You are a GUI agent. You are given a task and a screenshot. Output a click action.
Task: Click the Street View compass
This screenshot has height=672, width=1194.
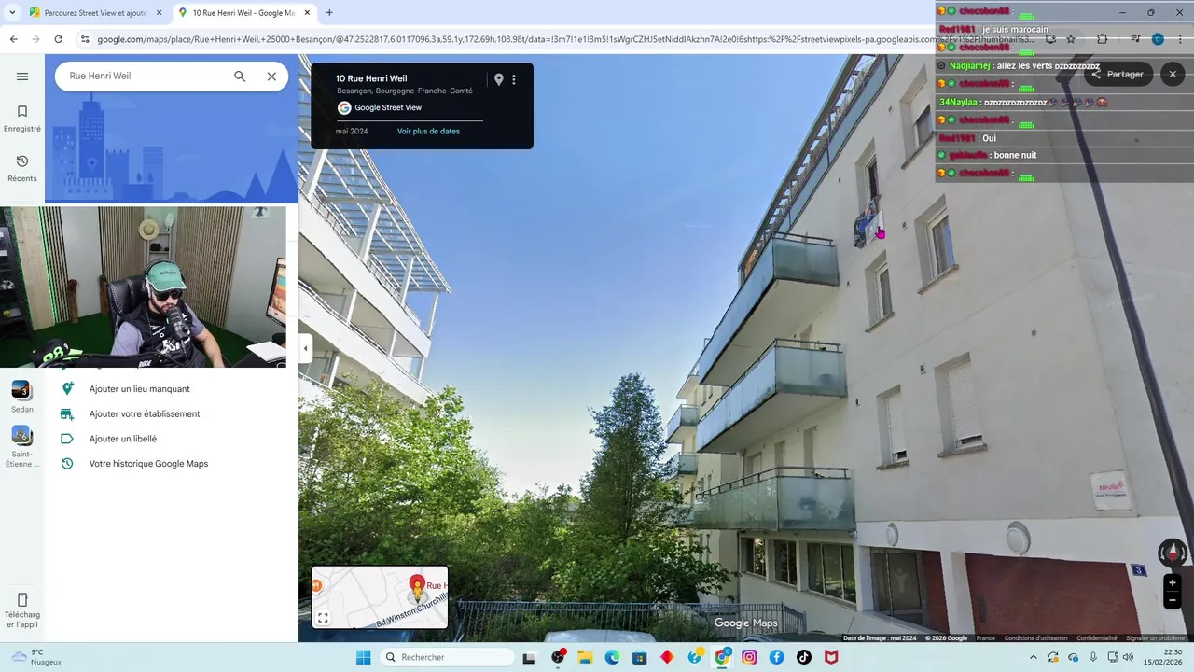click(1173, 553)
